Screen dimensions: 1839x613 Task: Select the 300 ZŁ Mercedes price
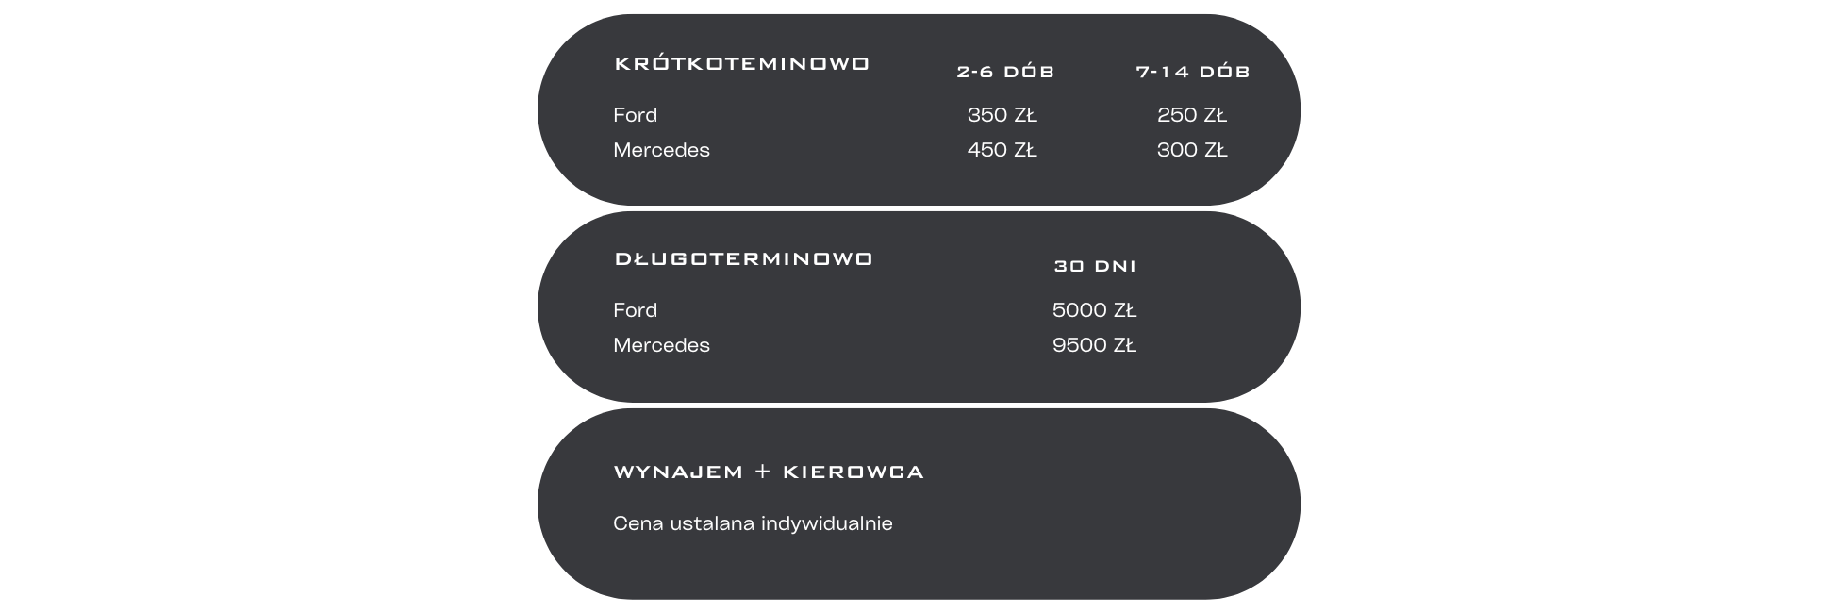pos(1192,150)
